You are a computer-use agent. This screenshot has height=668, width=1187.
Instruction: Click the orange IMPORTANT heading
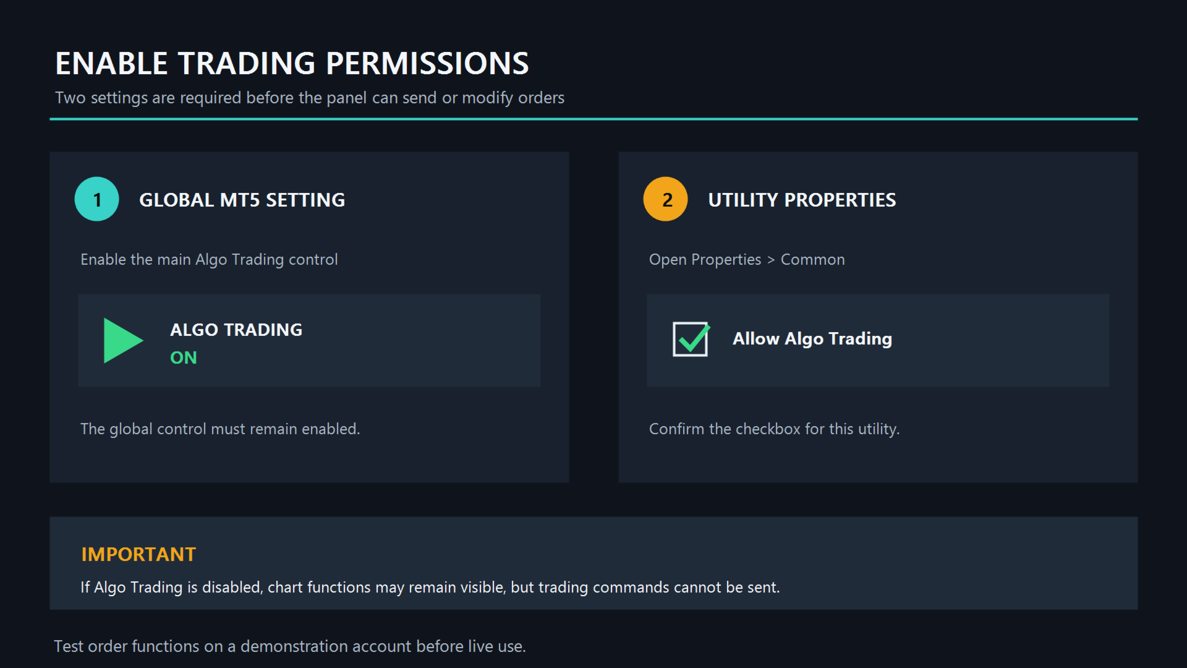click(138, 554)
